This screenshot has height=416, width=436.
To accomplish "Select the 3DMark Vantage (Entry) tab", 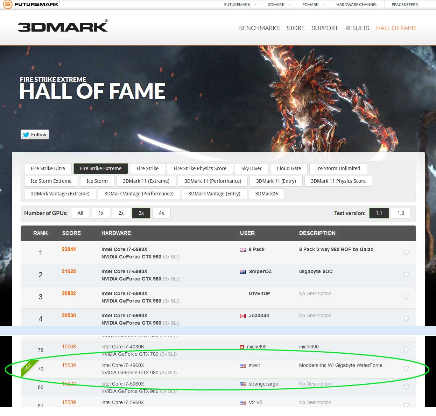I will [x=215, y=194].
